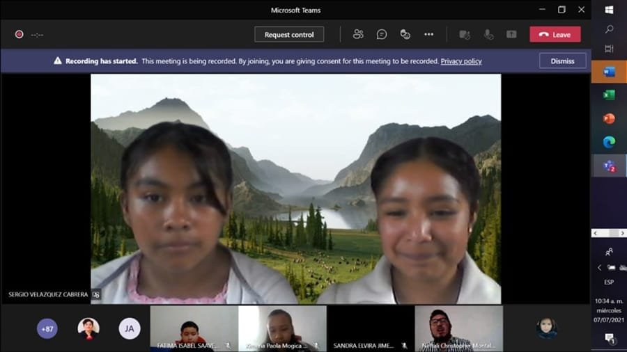The image size is (627, 352).
Task: Click the red recording indicator
Action: tap(20, 34)
